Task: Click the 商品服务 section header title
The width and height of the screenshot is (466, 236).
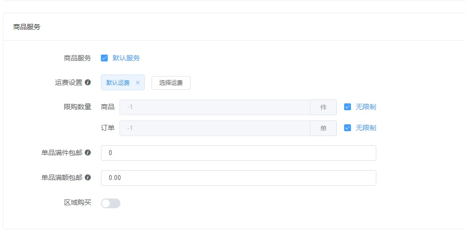Action: tap(27, 27)
